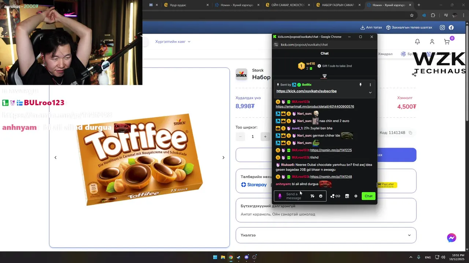
Task: Expand the pinned message chevron in chat
Action: coord(370,92)
